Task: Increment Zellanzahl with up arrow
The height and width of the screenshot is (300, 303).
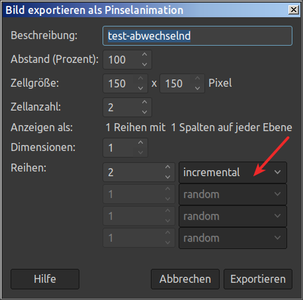Action: (144, 102)
